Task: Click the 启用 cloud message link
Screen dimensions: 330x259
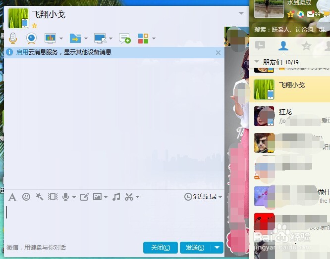Action: pos(22,52)
